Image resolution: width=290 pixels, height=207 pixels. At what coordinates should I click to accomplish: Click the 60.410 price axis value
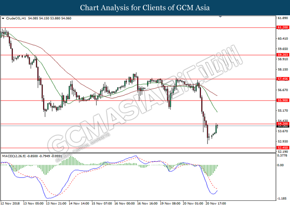283,39
